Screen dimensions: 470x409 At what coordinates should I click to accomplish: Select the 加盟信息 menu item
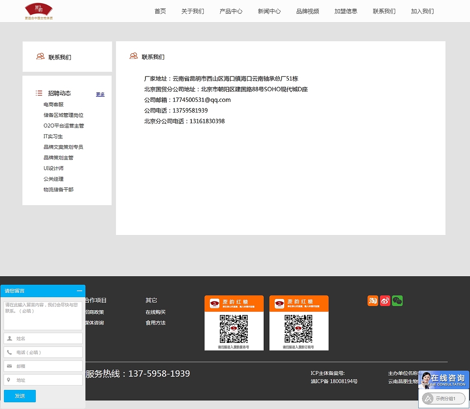346,11
